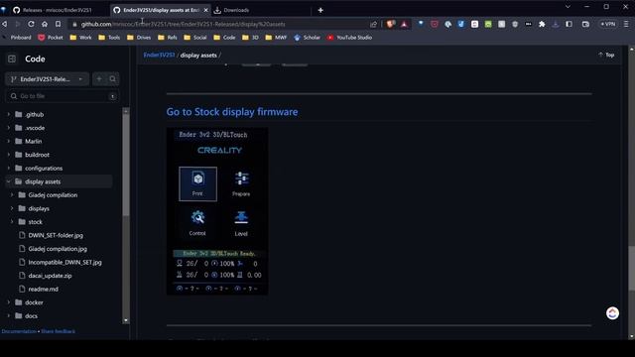This screenshot has width=635, height=357.
Task: Click the tab search dropdown arrow
Action: 568,7
